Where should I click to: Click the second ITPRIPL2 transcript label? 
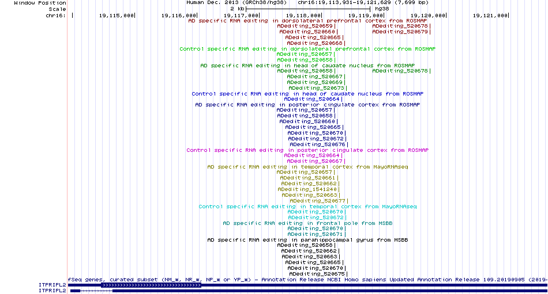click(52, 291)
